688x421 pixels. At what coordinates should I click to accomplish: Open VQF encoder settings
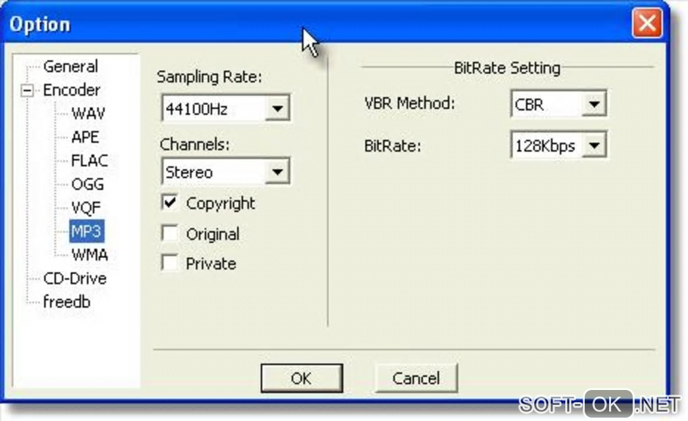(86, 207)
